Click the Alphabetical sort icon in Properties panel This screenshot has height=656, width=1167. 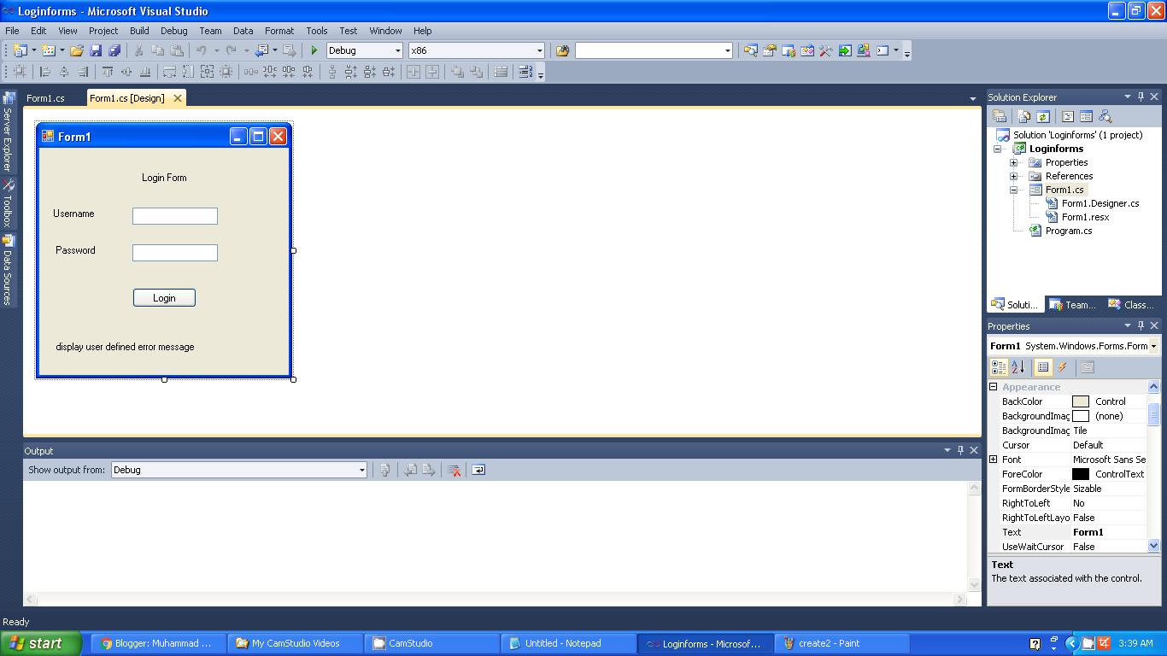click(1018, 366)
